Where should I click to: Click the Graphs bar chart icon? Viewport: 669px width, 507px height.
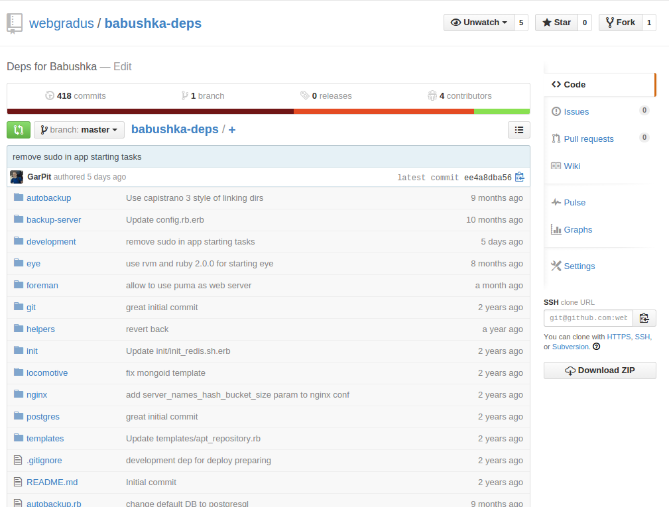[x=556, y=229]
